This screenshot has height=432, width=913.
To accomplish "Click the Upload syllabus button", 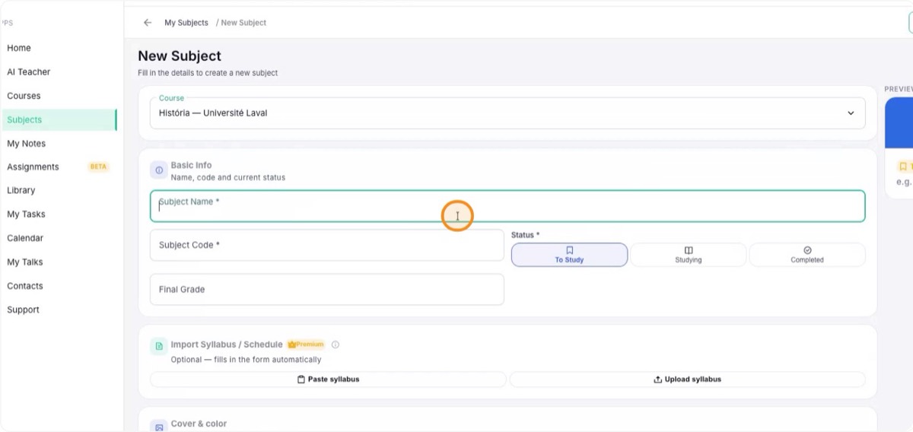I will (687, 380).
